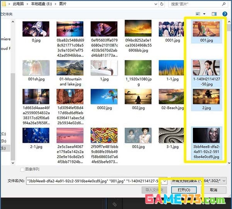Click the Cancel (取消) button

point(213,190)
